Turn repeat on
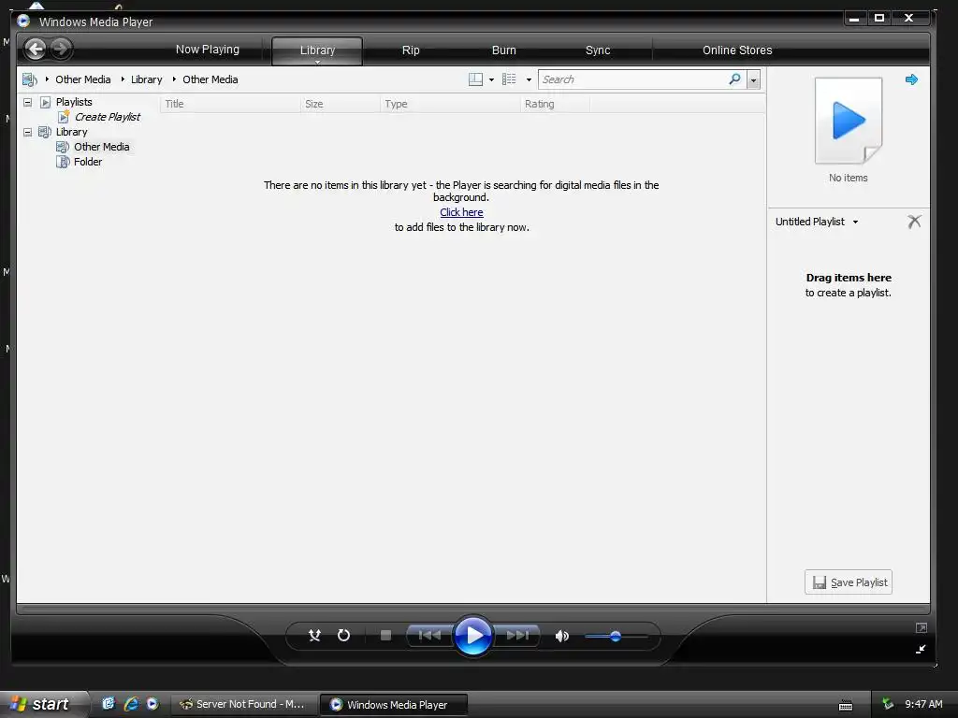Viewport: 958px width, 718px height. click(x=344, y=636)
